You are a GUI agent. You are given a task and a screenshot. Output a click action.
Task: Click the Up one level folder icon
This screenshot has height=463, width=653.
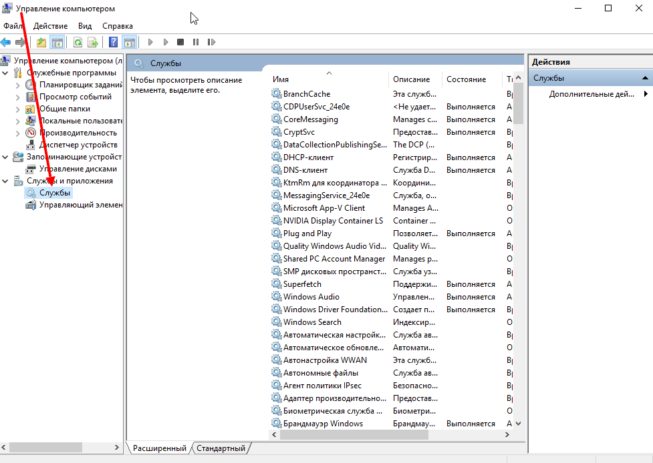click(41, 42)
